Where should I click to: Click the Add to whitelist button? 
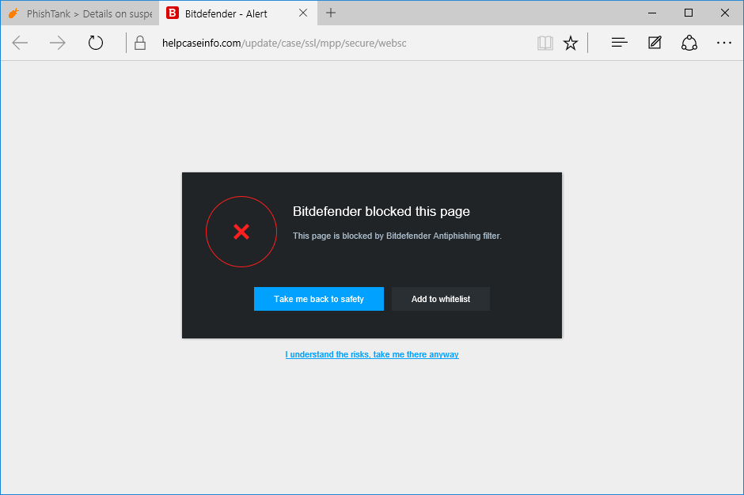[x=440, y=299]
